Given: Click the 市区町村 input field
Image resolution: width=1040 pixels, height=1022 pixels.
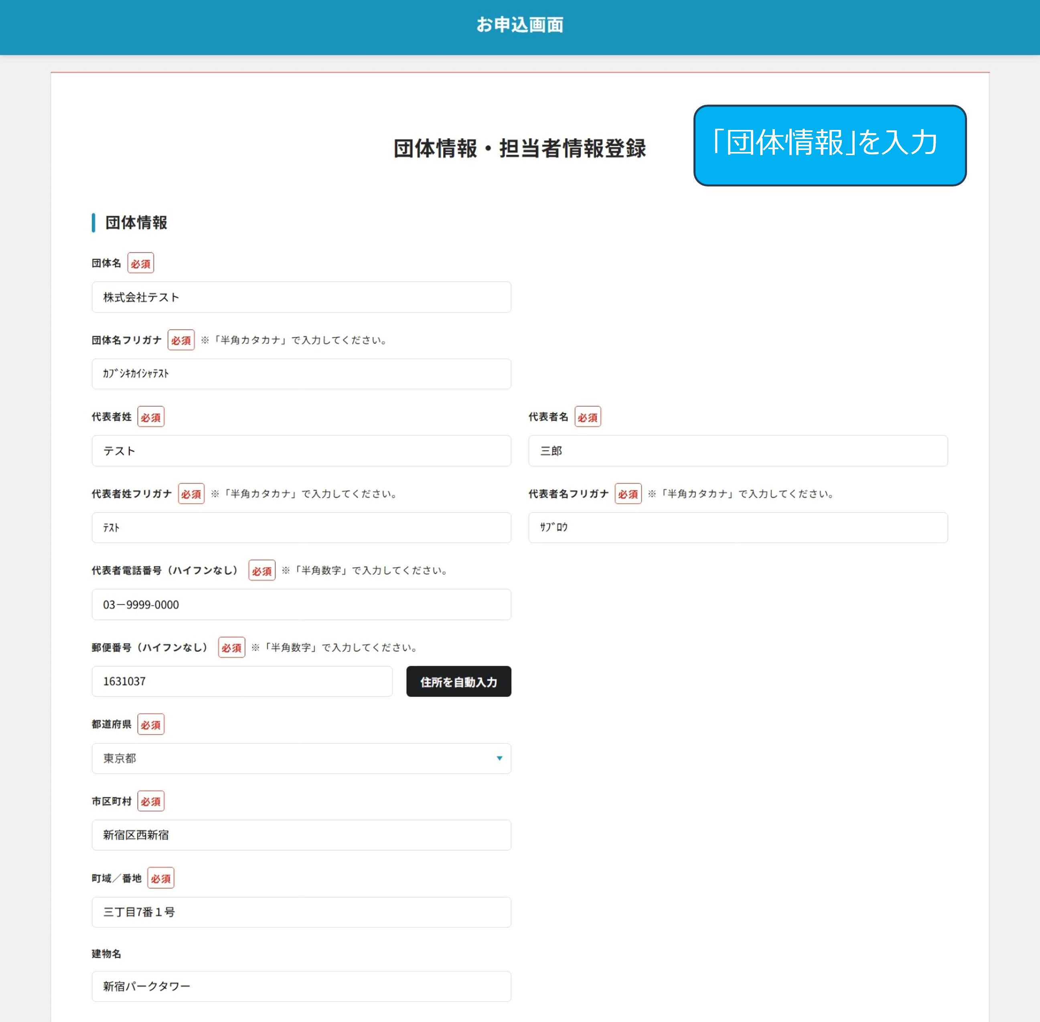Looking at the screenshot, I should point(301,835).
